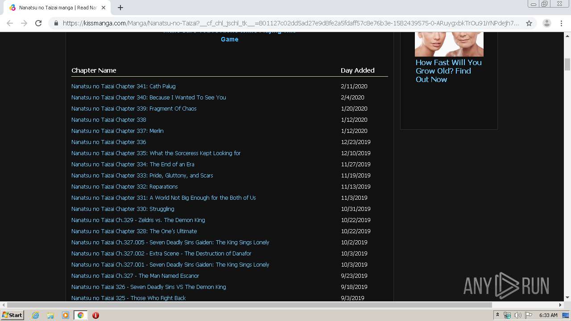
Task: Click date 2/11/2020 in Day Added column
Action: coord(354,86)
